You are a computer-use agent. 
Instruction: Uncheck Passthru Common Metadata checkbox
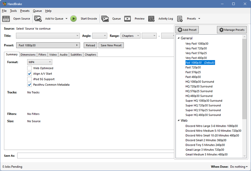click(x=29, y=84)
